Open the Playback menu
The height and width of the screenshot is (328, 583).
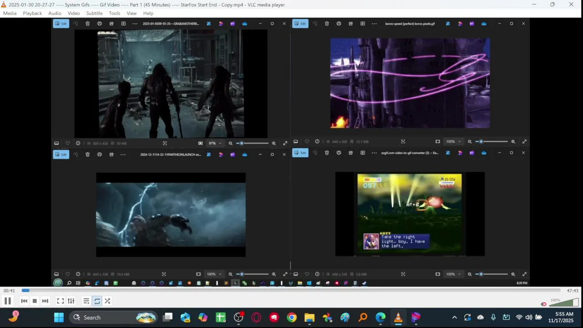32,13
